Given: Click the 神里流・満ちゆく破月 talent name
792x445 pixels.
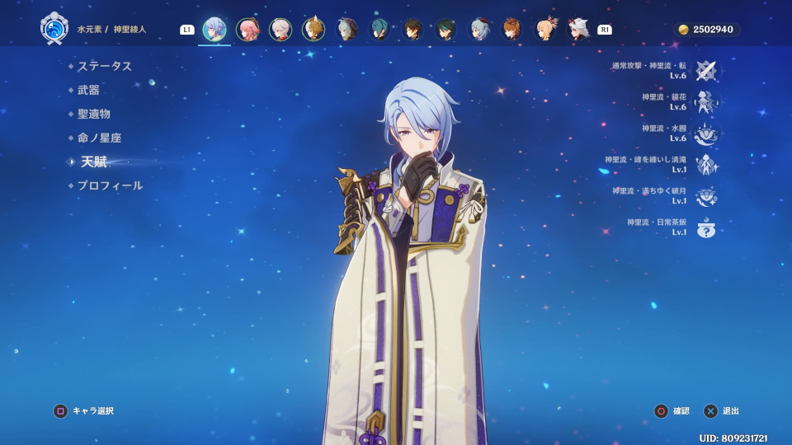Looking at the screenshot, I should tap(649, 190).
